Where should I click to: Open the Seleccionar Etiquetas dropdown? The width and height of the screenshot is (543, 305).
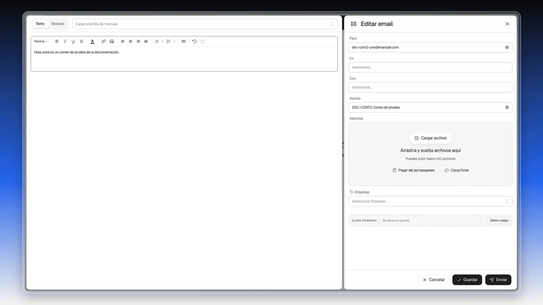(x=430, y=201)
